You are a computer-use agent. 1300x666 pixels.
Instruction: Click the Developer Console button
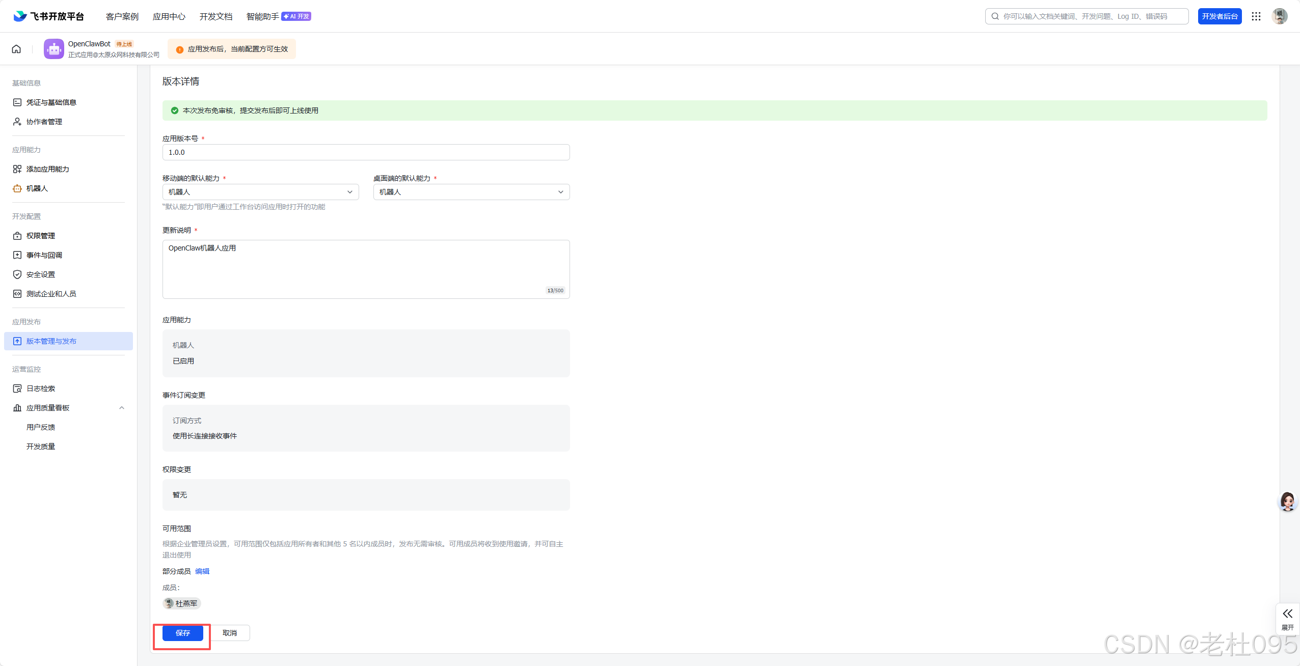point(1220,16)
